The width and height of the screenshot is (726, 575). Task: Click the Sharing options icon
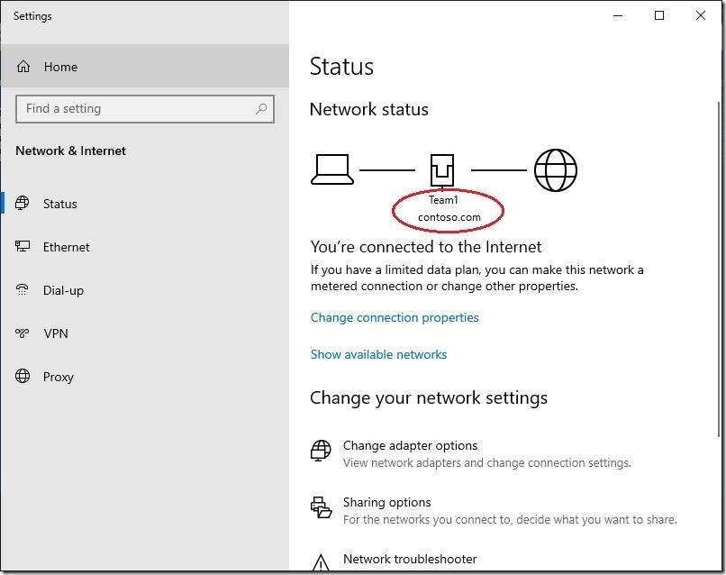pyautogui.click(x=320, y=507)
